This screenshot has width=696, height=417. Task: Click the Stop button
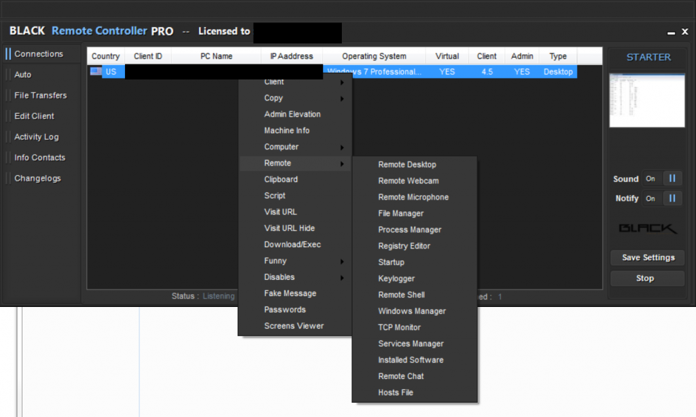[x=648, y=278]
